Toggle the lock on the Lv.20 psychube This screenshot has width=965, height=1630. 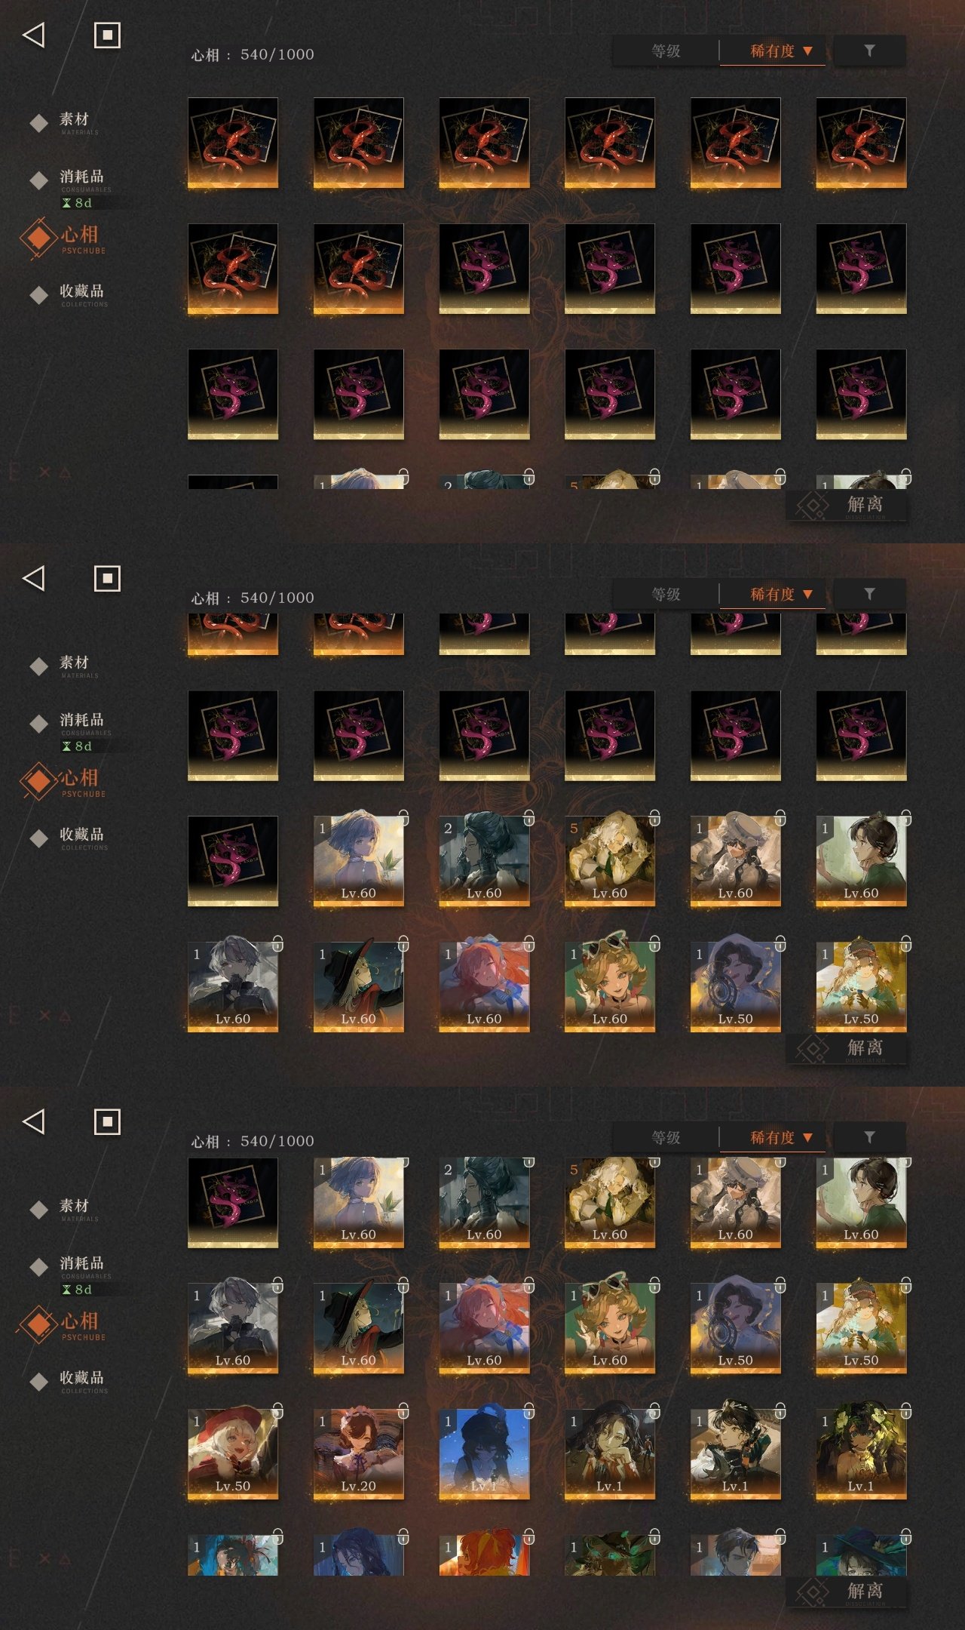coord(403,1410)
